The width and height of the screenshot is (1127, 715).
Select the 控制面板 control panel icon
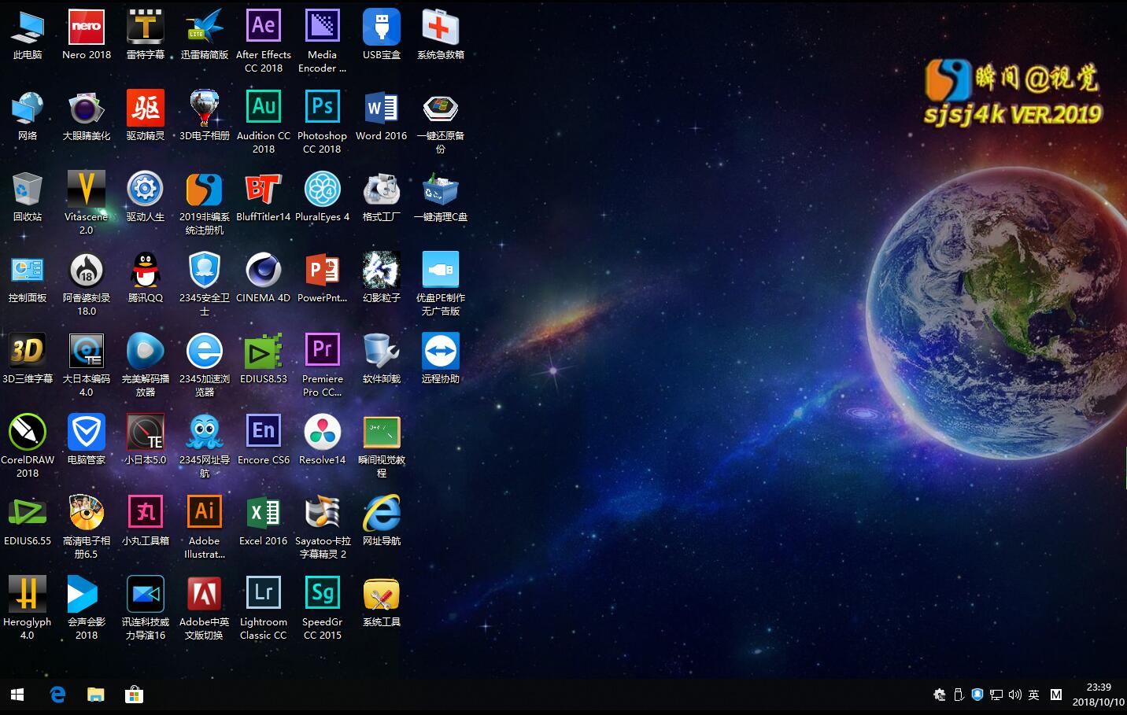tap(28, 270)
